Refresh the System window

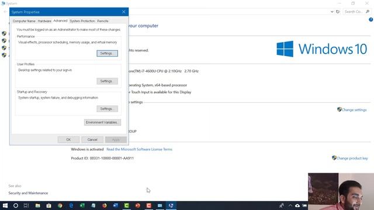click(x=338, y=12)
